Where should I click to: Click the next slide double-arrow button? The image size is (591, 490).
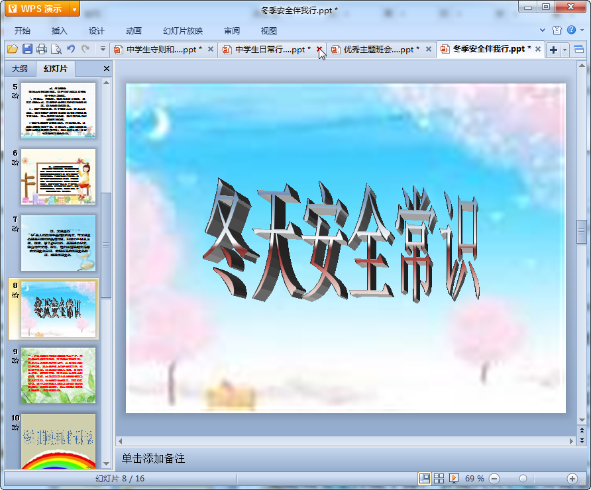pyautogui.click(x=582, y=440)
